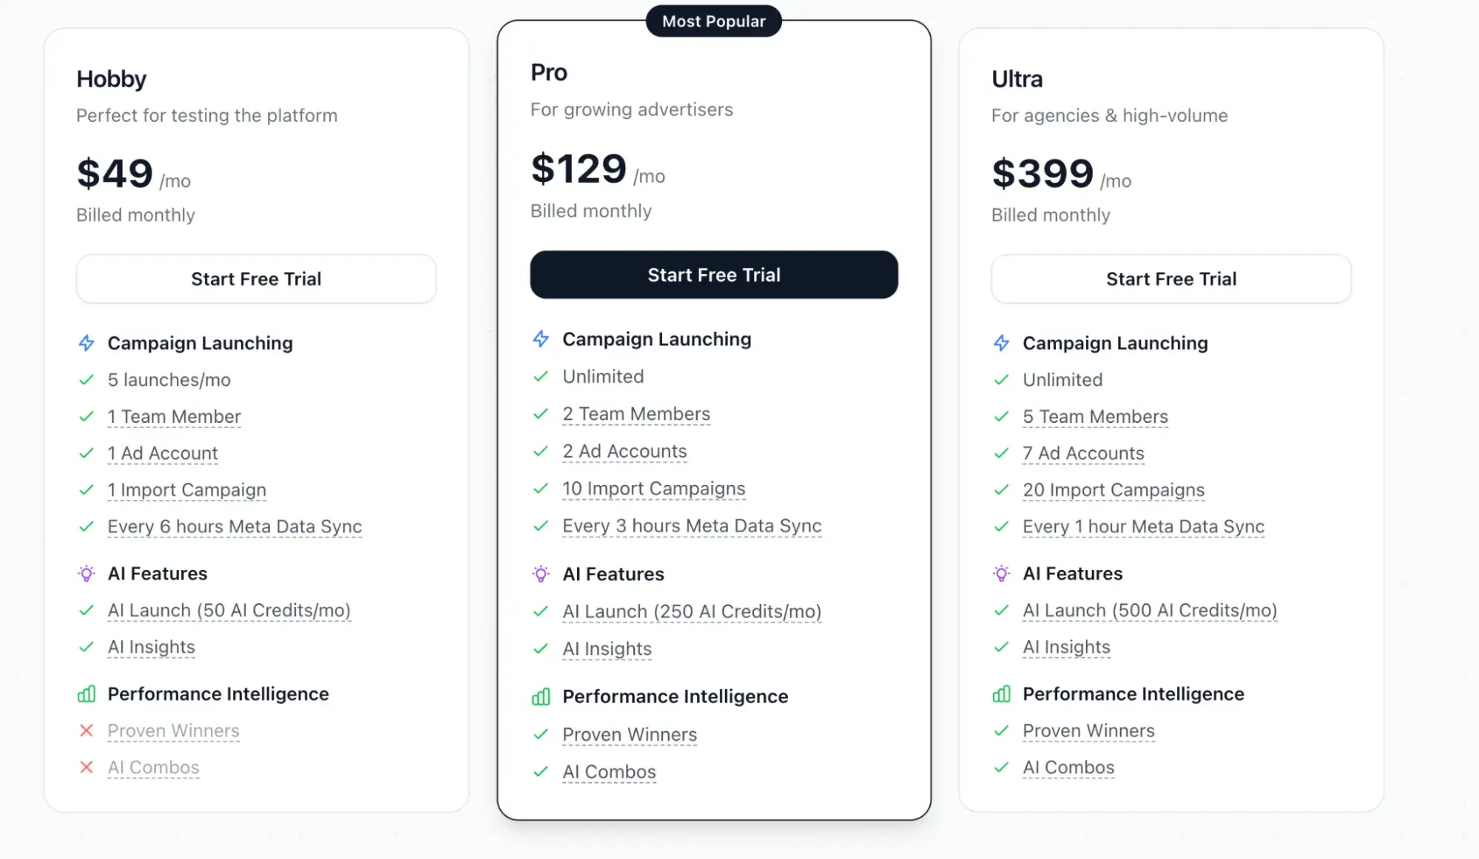Click the red X beside AI Combos in Hobby
This screenshot has width=1479, height=859.
[87, 767]
